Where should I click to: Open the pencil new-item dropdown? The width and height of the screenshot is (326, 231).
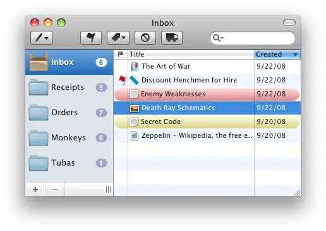[x=42, y=38]
